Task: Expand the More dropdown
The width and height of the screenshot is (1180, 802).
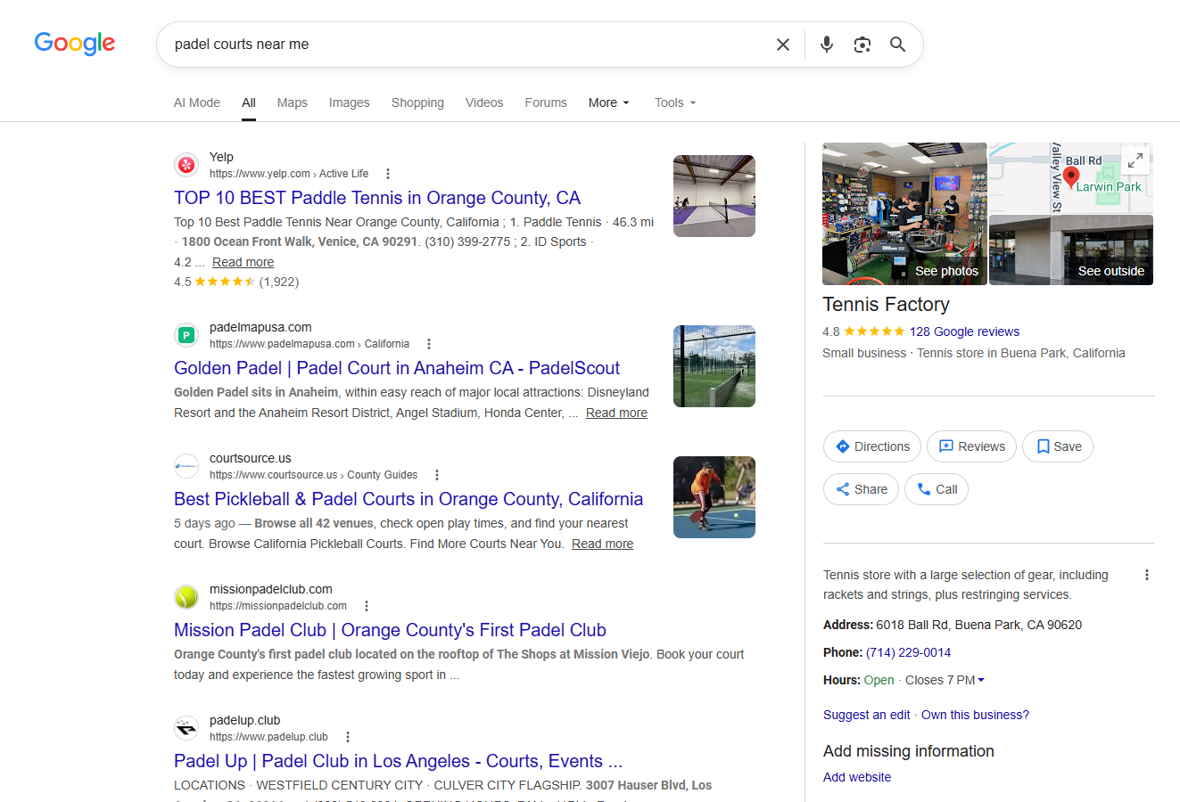Action: coord(609,102)
